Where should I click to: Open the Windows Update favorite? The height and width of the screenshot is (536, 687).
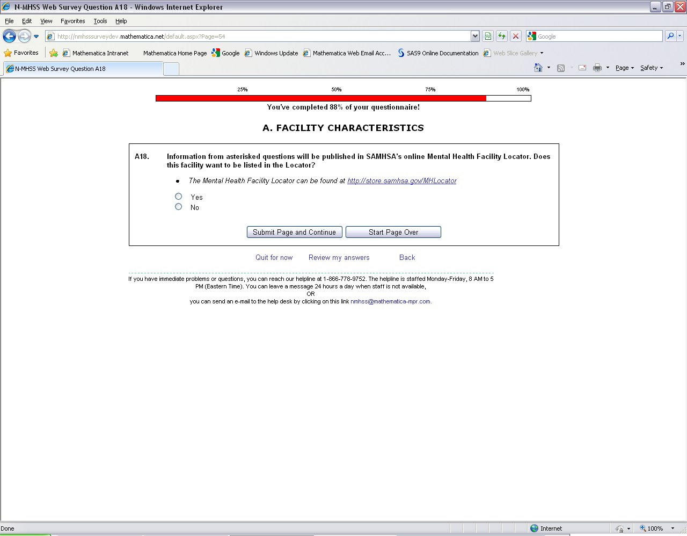pyautogui.click(x=271, y=53)
